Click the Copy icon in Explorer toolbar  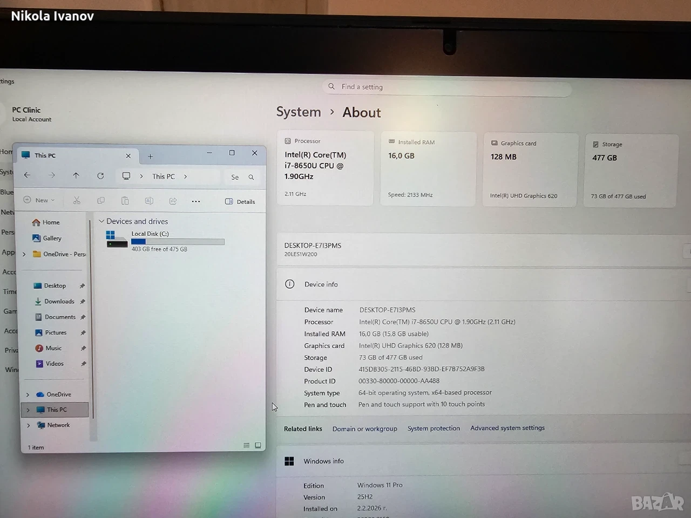click(x=101, y=201)
